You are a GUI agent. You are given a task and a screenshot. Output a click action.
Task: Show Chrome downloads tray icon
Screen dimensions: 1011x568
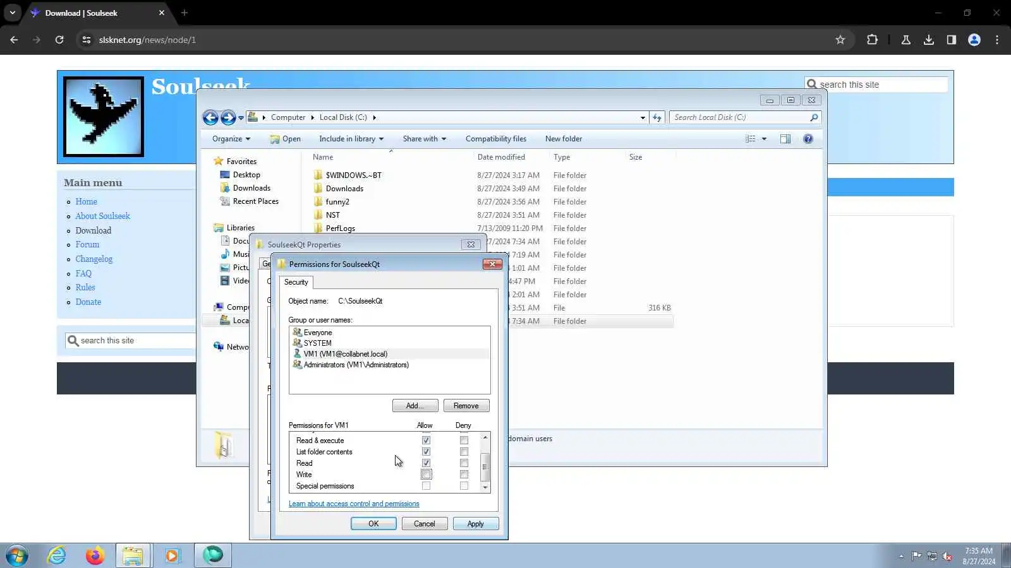928,40
